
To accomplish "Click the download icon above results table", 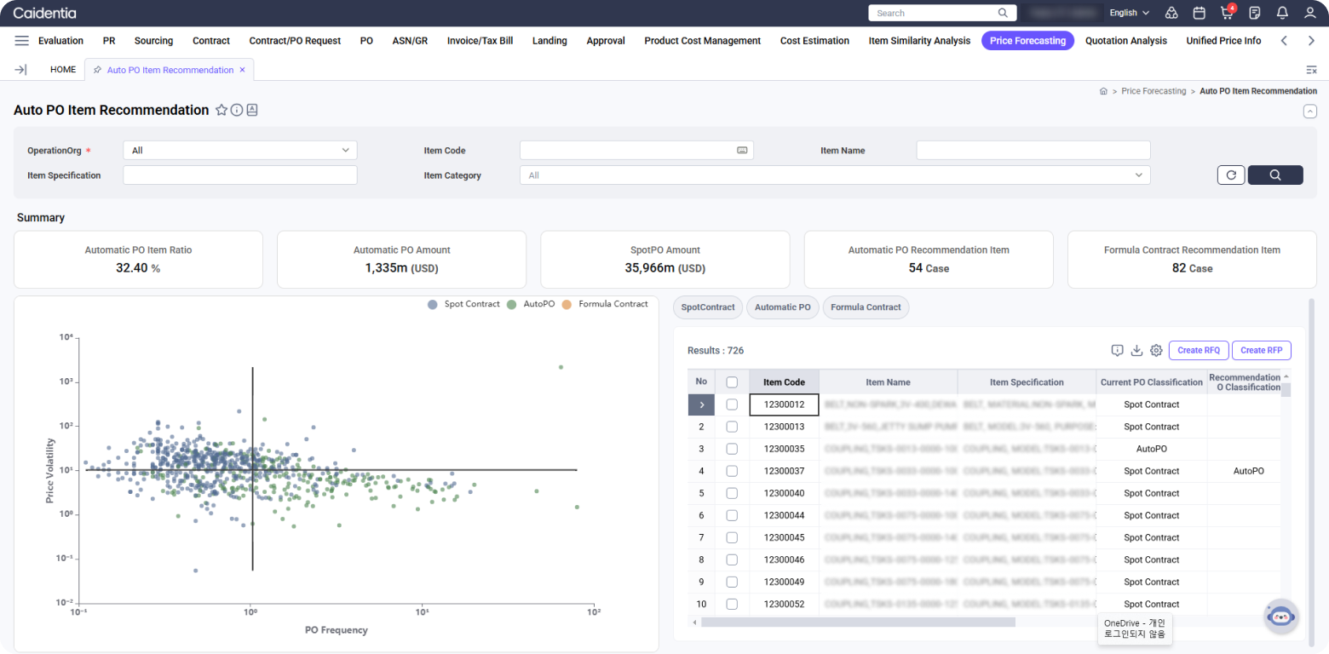I will pyautogui.click(x=1136, y=350).
